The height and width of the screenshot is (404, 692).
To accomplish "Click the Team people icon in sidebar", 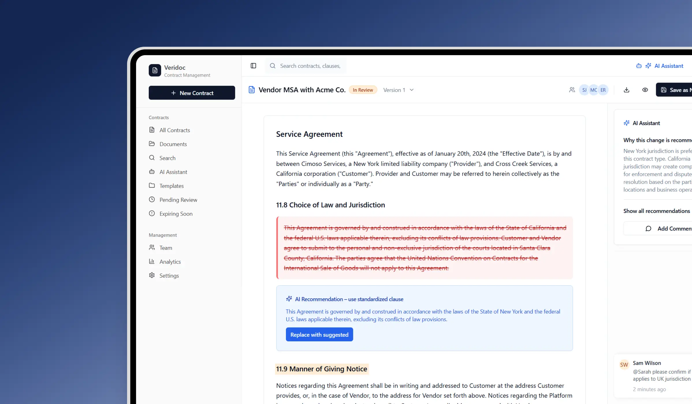I will click(x=152, y=247).
